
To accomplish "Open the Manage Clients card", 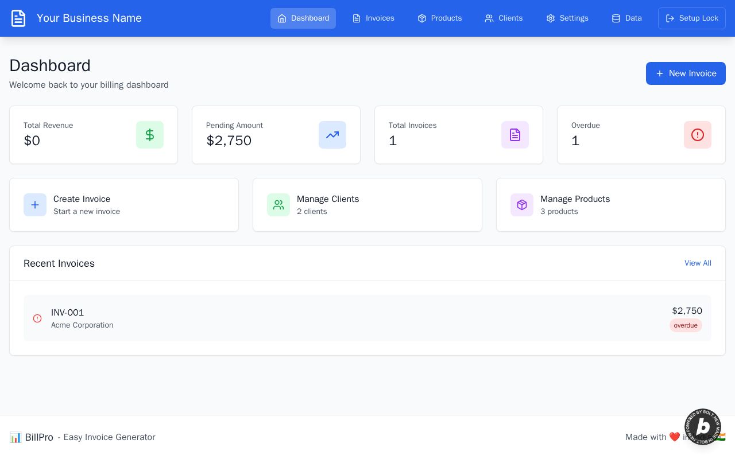I will 367,205.
